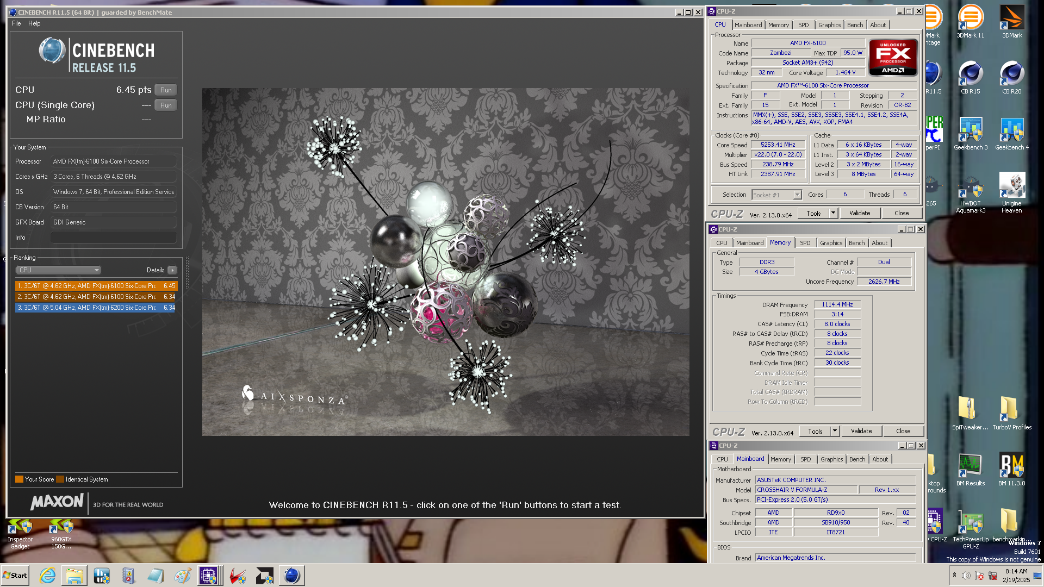
Task: Open Geekbench 4 desktop icon
Action: 1011,134
